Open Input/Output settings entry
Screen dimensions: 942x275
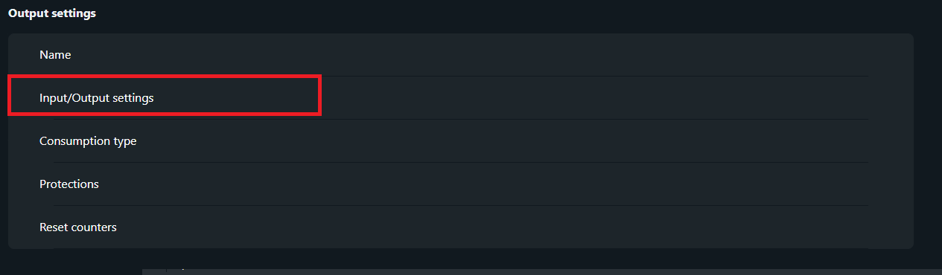pos(460,98)
